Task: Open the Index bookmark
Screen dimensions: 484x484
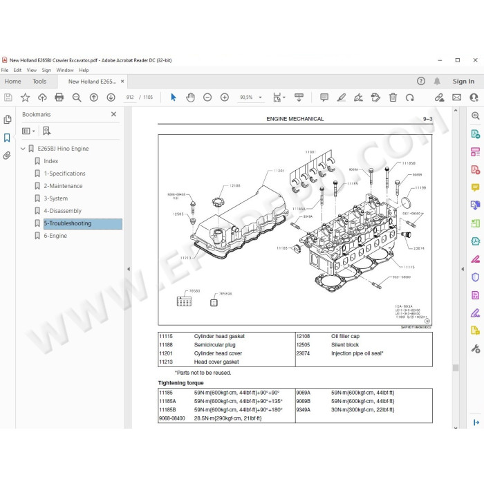Action: (x=51, y=161)
